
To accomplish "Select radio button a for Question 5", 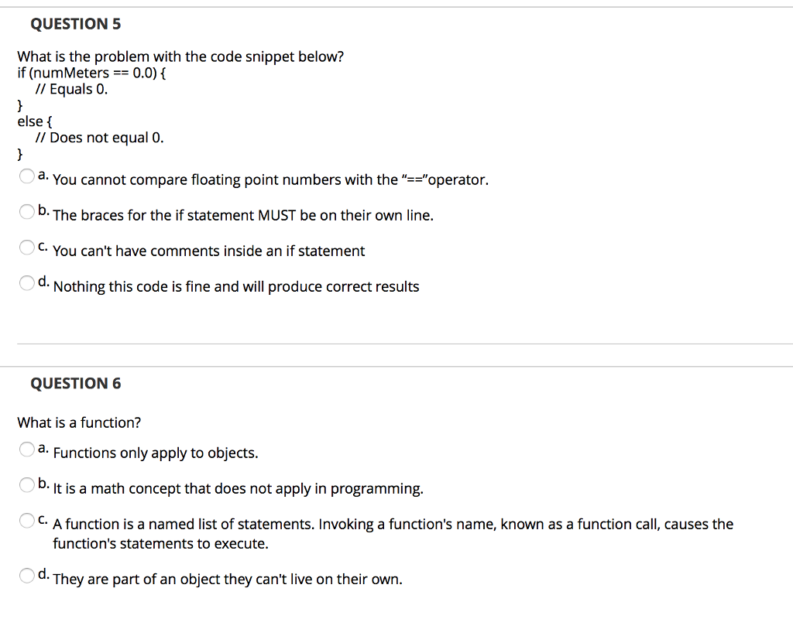I will [27, 176].
